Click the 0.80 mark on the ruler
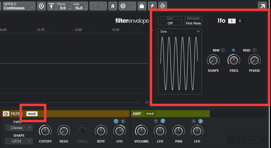 point(78,30)
